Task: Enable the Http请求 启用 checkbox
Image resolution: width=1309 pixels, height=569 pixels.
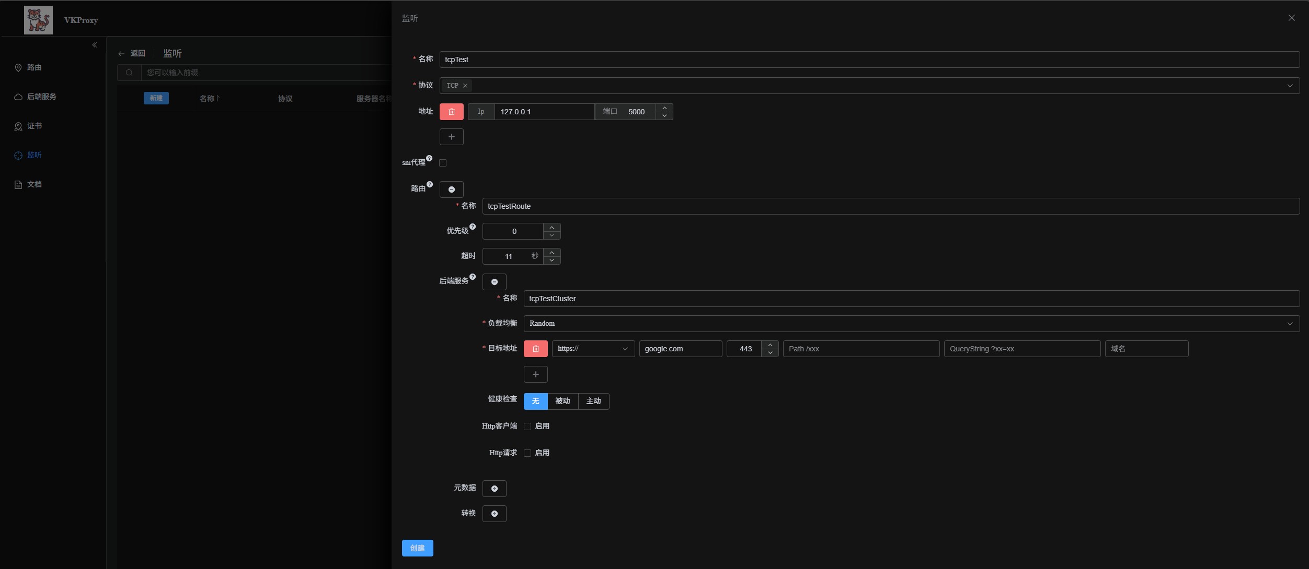Action: click(x=527, y=453)
